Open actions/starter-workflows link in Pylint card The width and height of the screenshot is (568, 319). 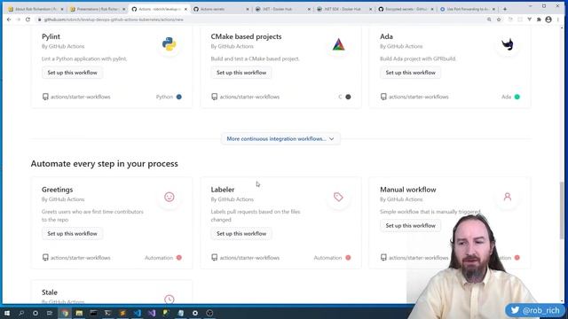[81, 97]
